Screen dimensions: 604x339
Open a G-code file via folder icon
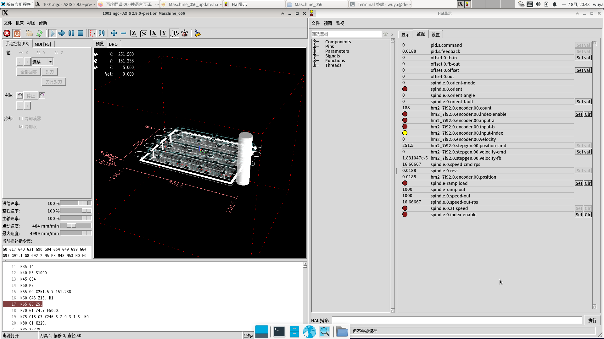coord(30,33)
